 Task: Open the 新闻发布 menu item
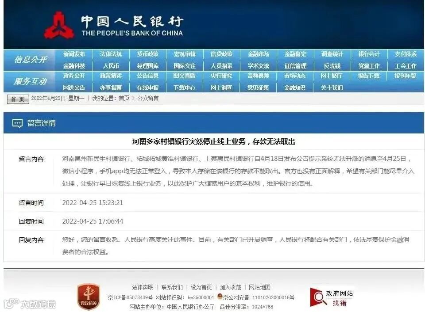(x=74, y=54)
